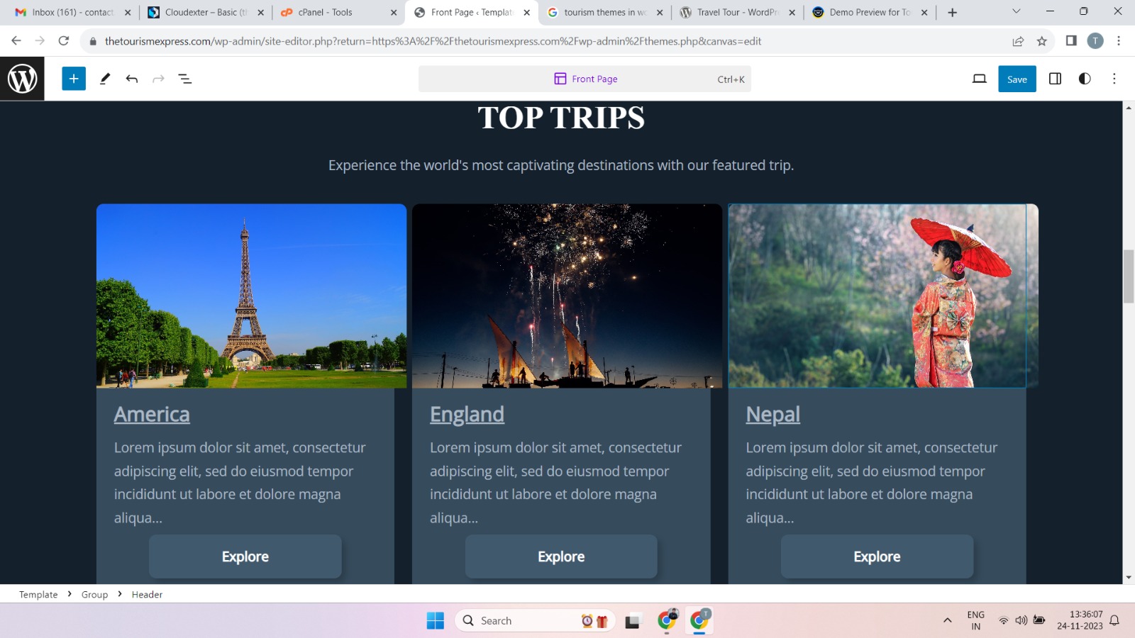Image resolution: width=1135 pixels, height=638 pixels.
Task: Click the editor vertical scrollbar thumb
Action: 1128,276
